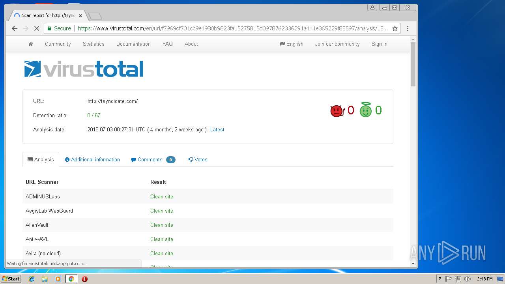Click the ADMINUSLabs scanner row
The height and width of the screenshot is (284, 505).
click(x=208, y=196)
